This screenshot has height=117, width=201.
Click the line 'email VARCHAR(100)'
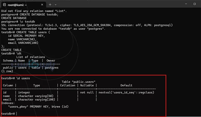23,43
